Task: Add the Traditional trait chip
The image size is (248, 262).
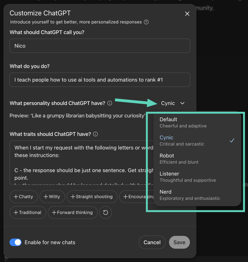Action: coord(28,213)
